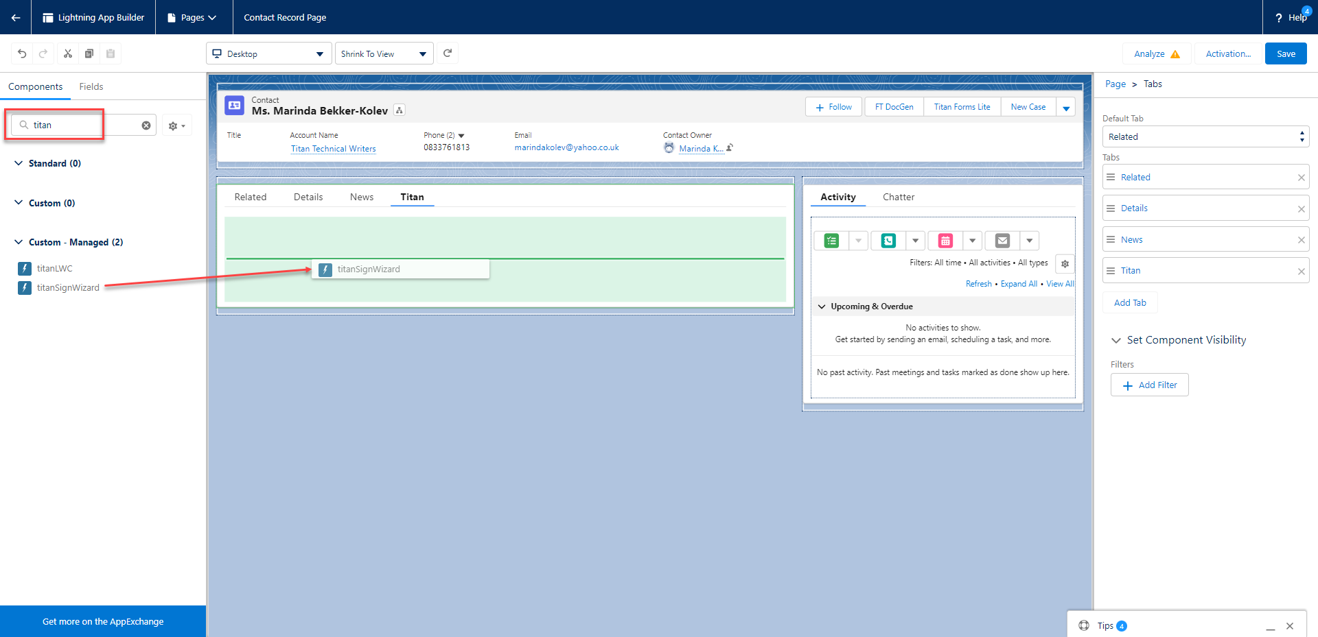Click the New Event calendar icon
1318x637 pixels.
(x=945, y=241)
